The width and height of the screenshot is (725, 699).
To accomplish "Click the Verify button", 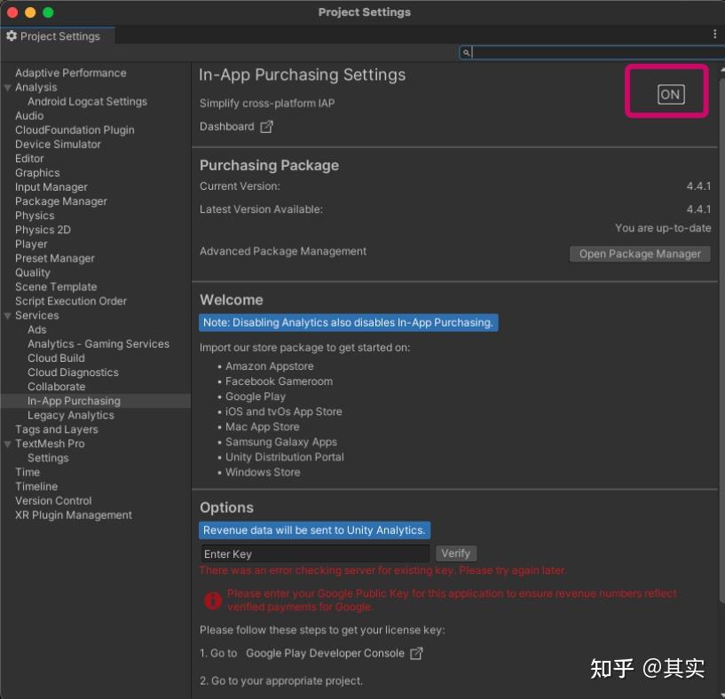I will pyautogui.click(x=456, y=553).
